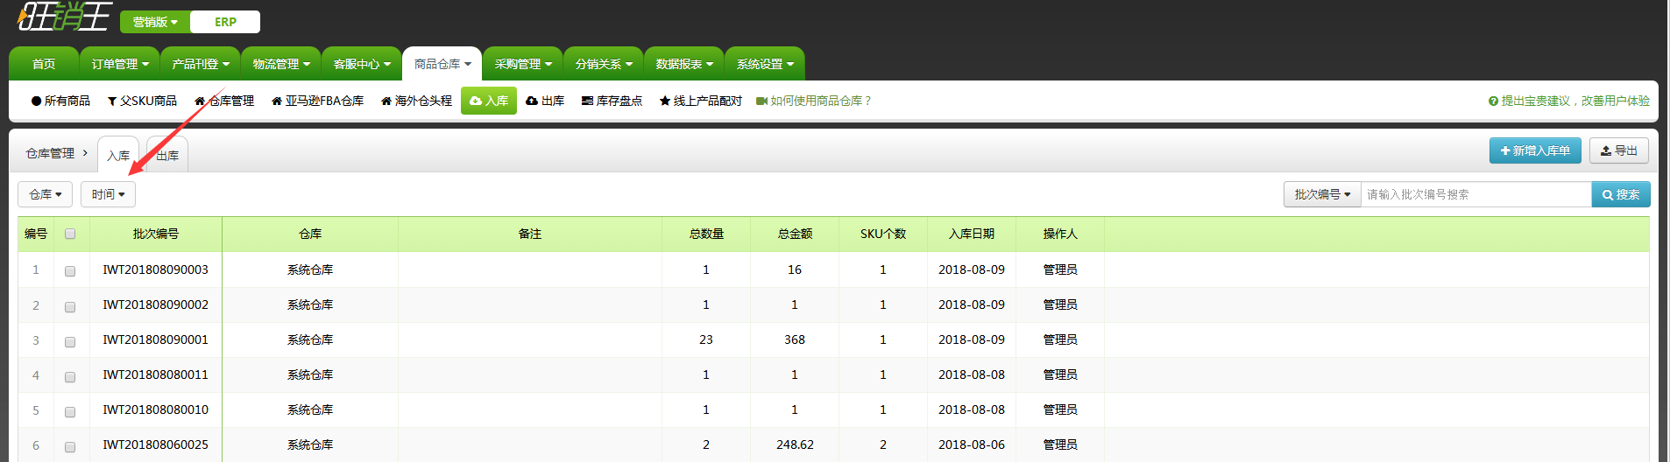Image resolution: width=1670 pixels, height=462 pixels.
Task: Click 总金额 value 368
Action: tap(795, 339)
